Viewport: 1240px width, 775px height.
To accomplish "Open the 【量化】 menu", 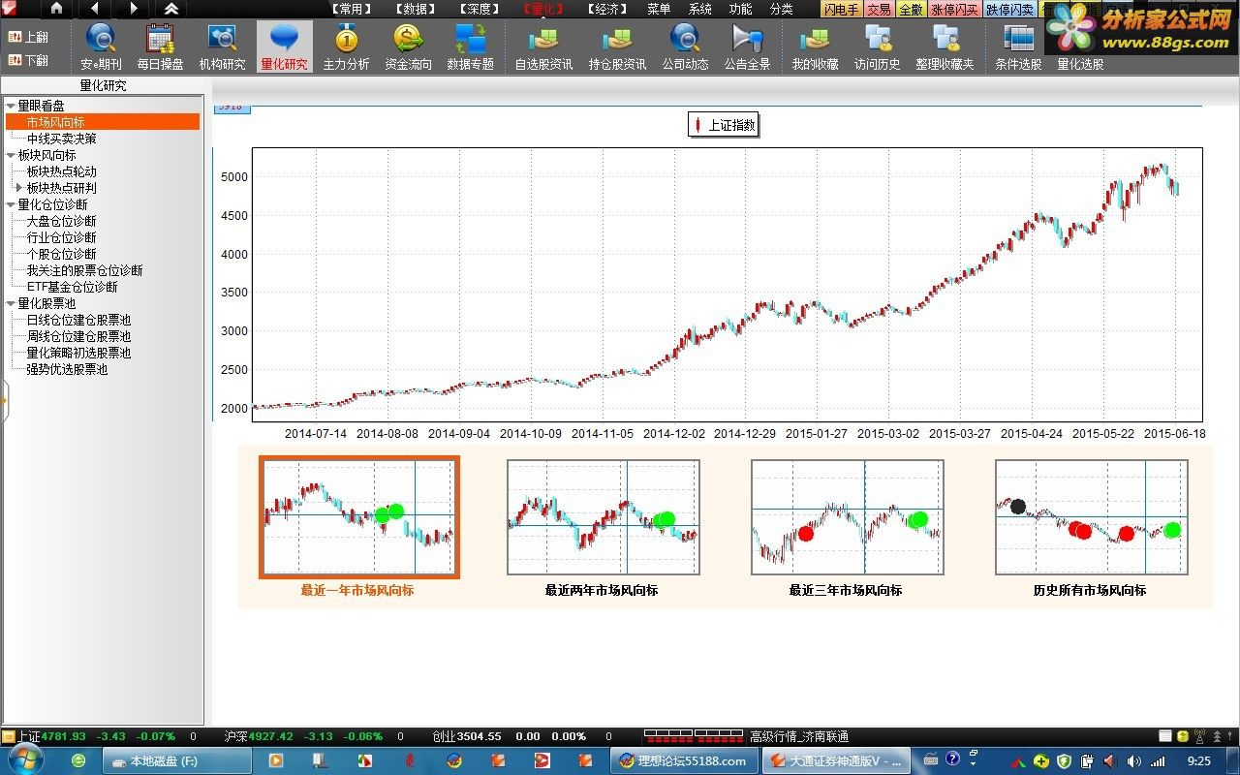I will tap(543, 9).
